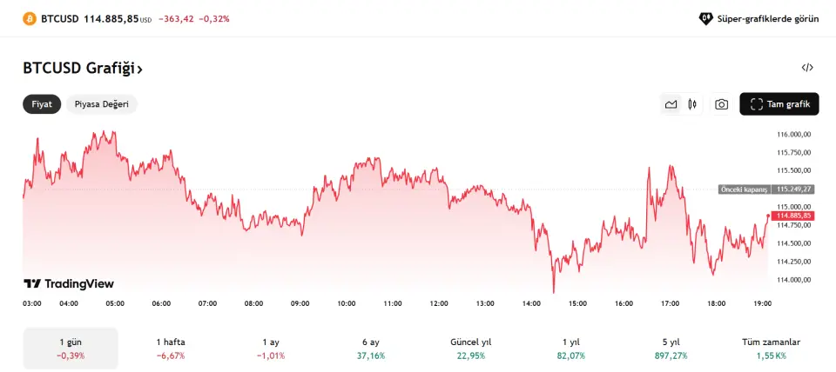Switch to Piyasa Değeri view

point(102,104)
